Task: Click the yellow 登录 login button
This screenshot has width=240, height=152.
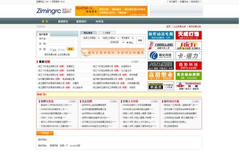Action: [x=70, y=49]
